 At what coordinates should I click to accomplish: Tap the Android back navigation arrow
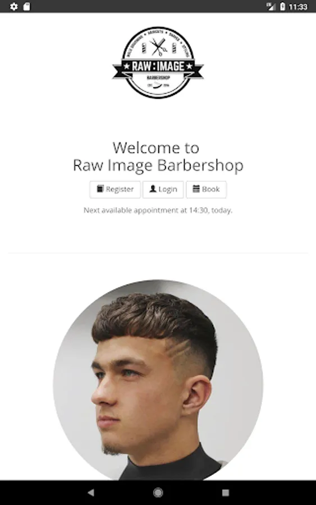coord(91,492)
